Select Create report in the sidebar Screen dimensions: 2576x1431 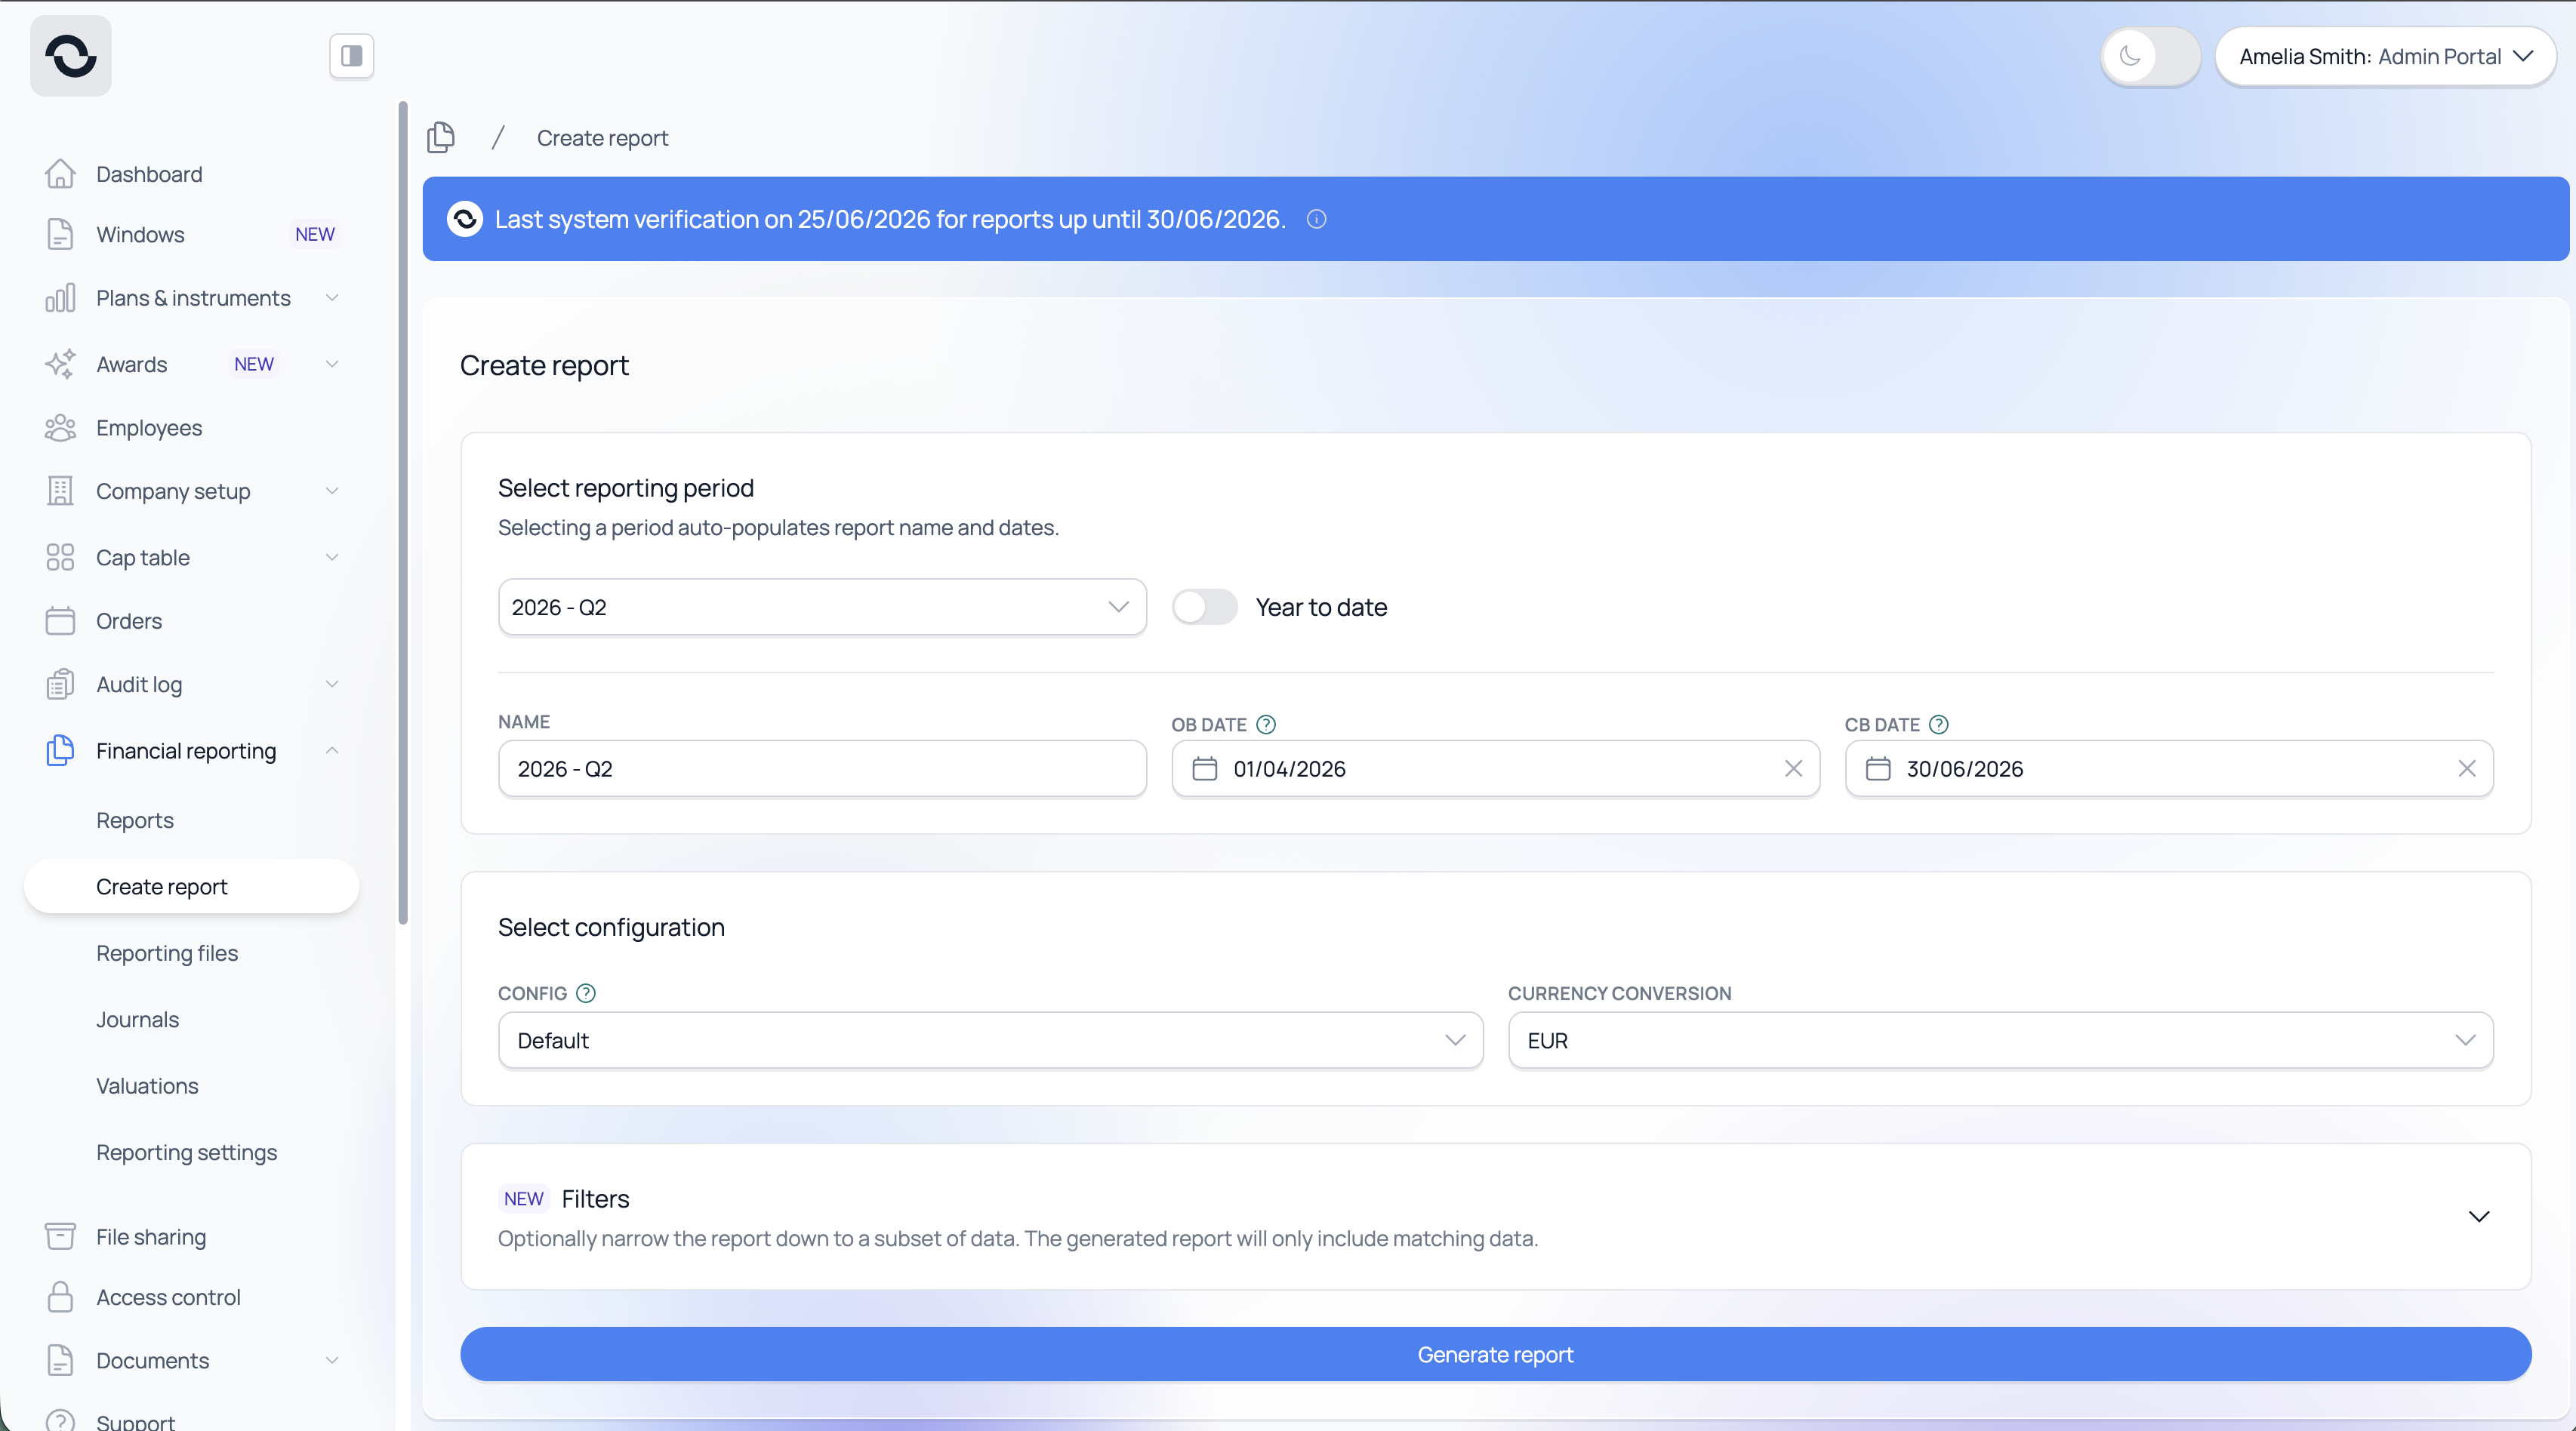[191, 886]
